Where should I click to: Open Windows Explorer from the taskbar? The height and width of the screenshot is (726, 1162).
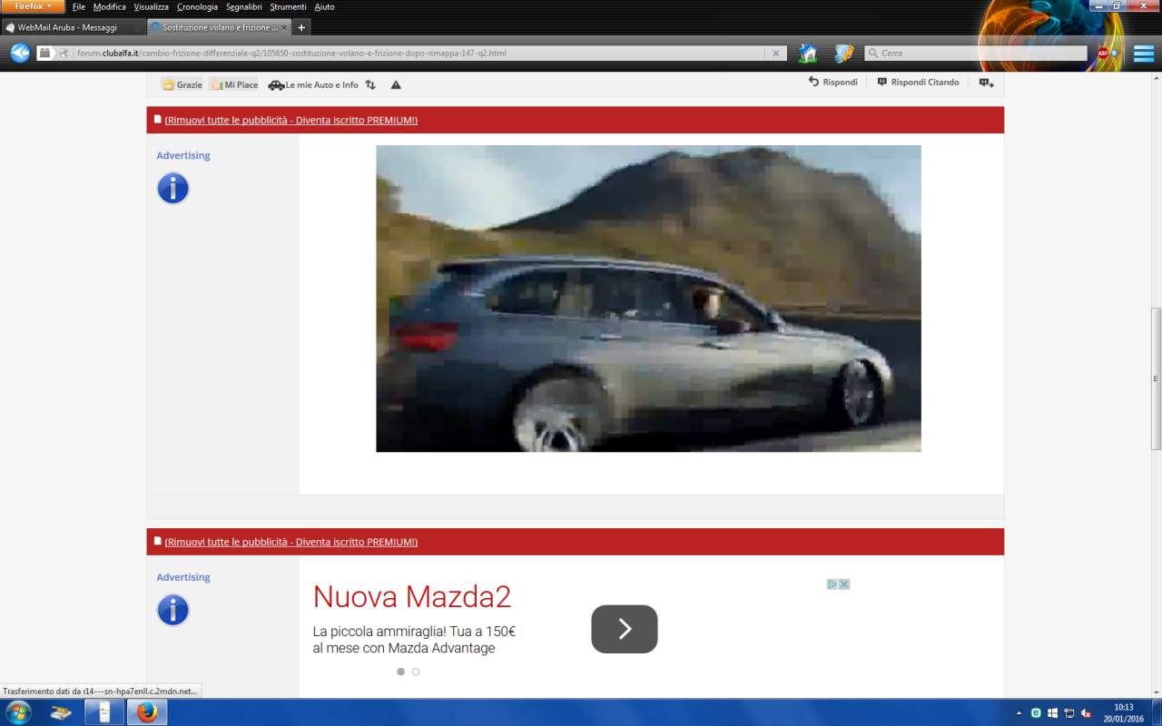[61, 712]
